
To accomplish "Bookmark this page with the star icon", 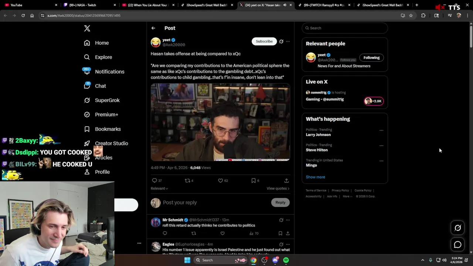I will 411,16.
